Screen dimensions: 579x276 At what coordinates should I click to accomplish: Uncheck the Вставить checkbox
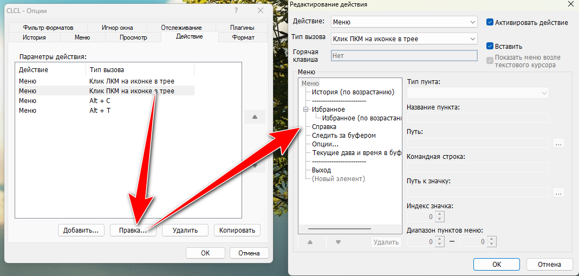[x=490, y=47]
